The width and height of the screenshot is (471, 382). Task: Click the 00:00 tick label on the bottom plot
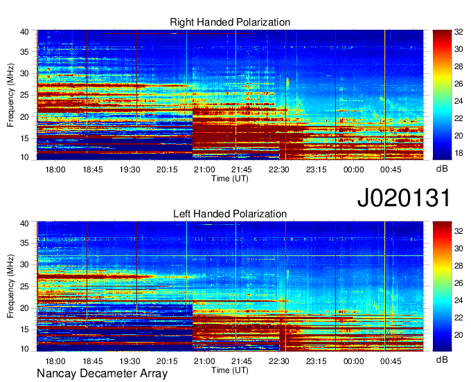point(353,361)
